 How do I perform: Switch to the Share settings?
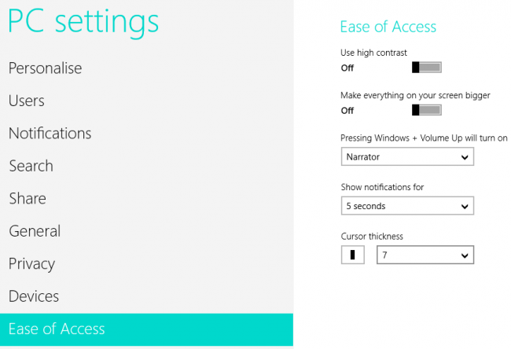(x=28, y=199)
